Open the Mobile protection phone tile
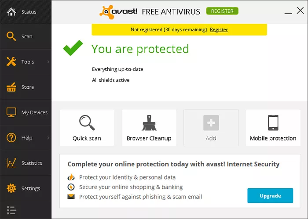Image resolution: width=308 pixels, height=219 pixels. point(273,128)
